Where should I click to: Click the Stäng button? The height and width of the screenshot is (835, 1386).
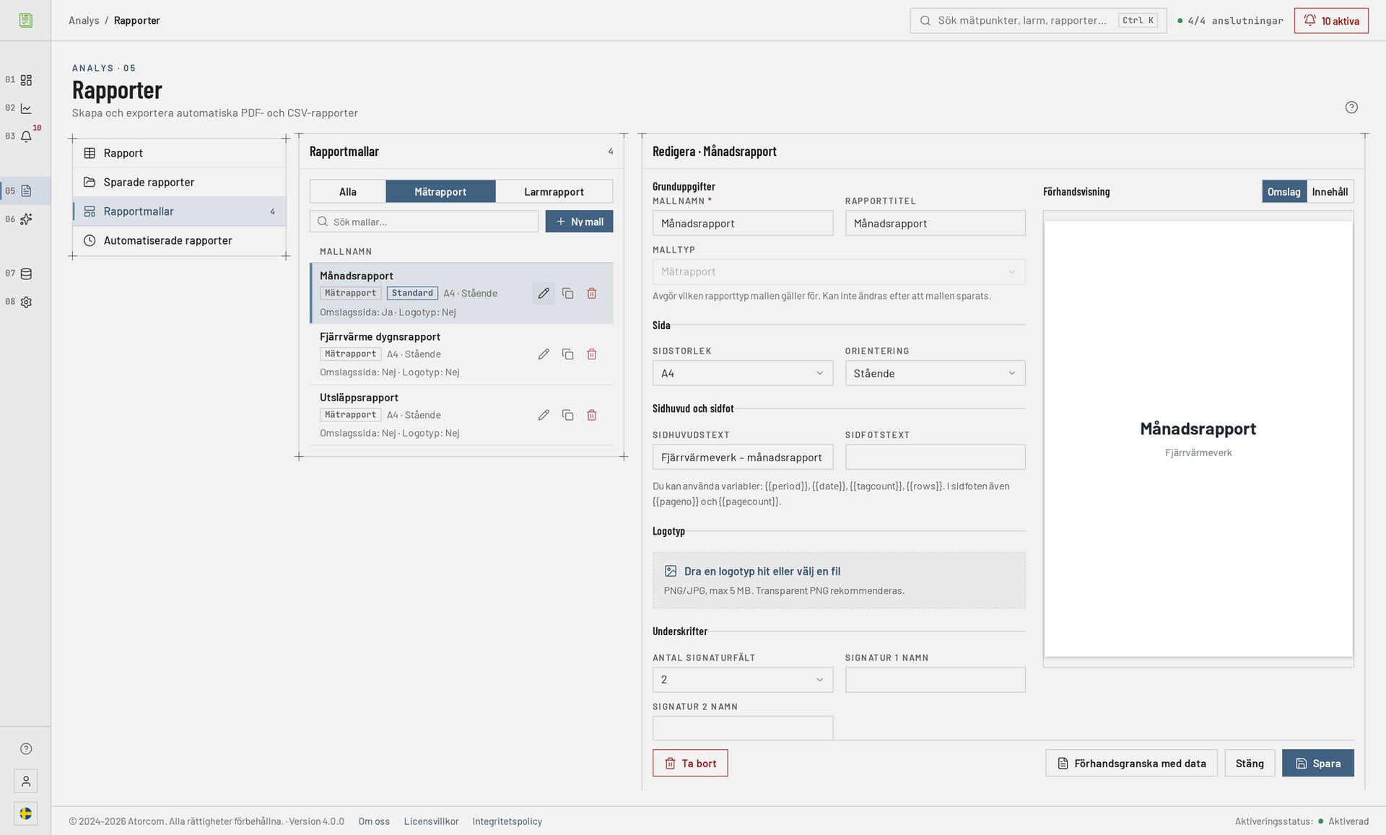[1250, 763]
